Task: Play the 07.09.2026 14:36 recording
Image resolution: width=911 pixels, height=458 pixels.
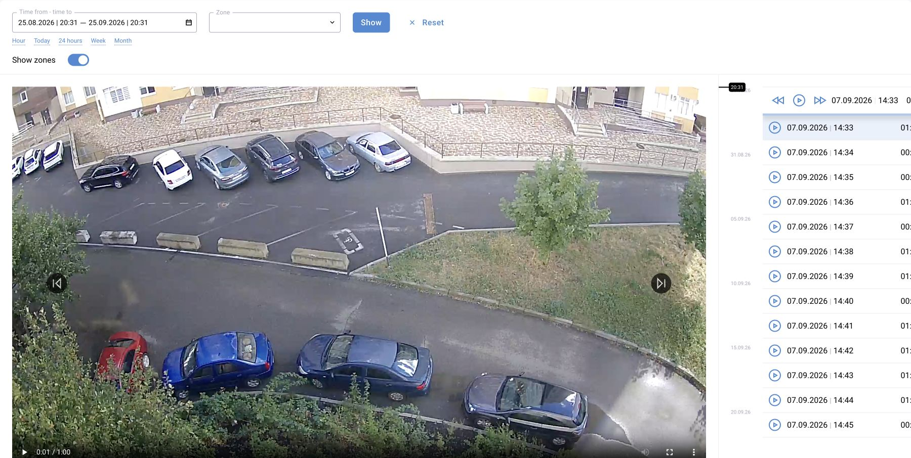Action: 775,202
